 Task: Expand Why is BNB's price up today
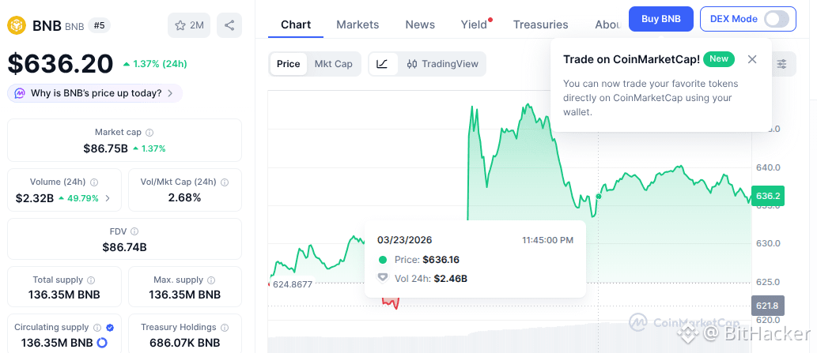click(x=95, y=93)
